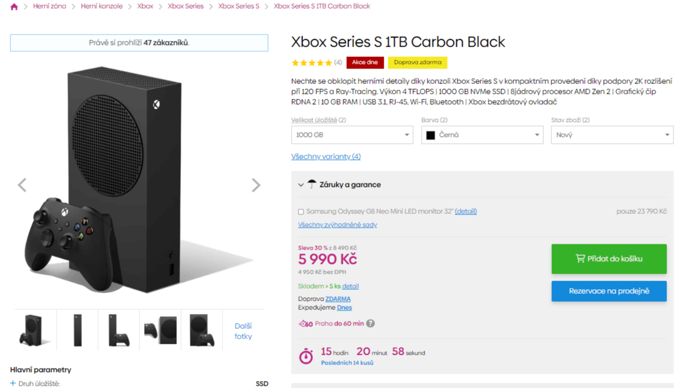
Task: Click the plus icon beside Druh úložiště
Action: (13, 383)
